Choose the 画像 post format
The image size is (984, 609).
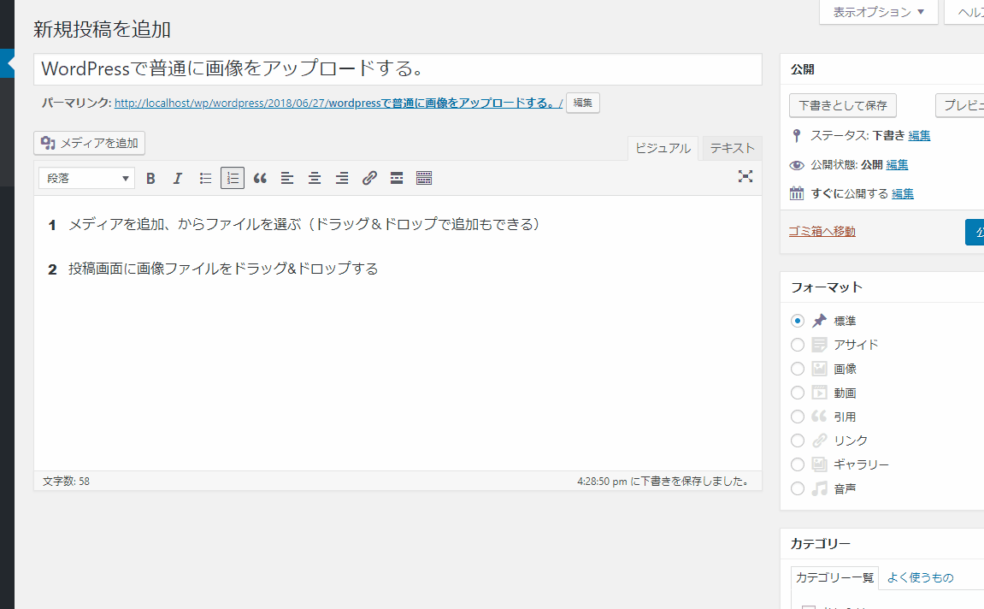(x=798, y=369)
